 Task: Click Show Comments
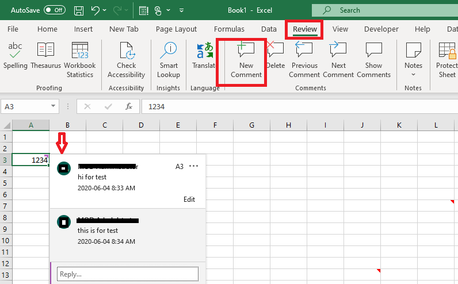[373, 60]
